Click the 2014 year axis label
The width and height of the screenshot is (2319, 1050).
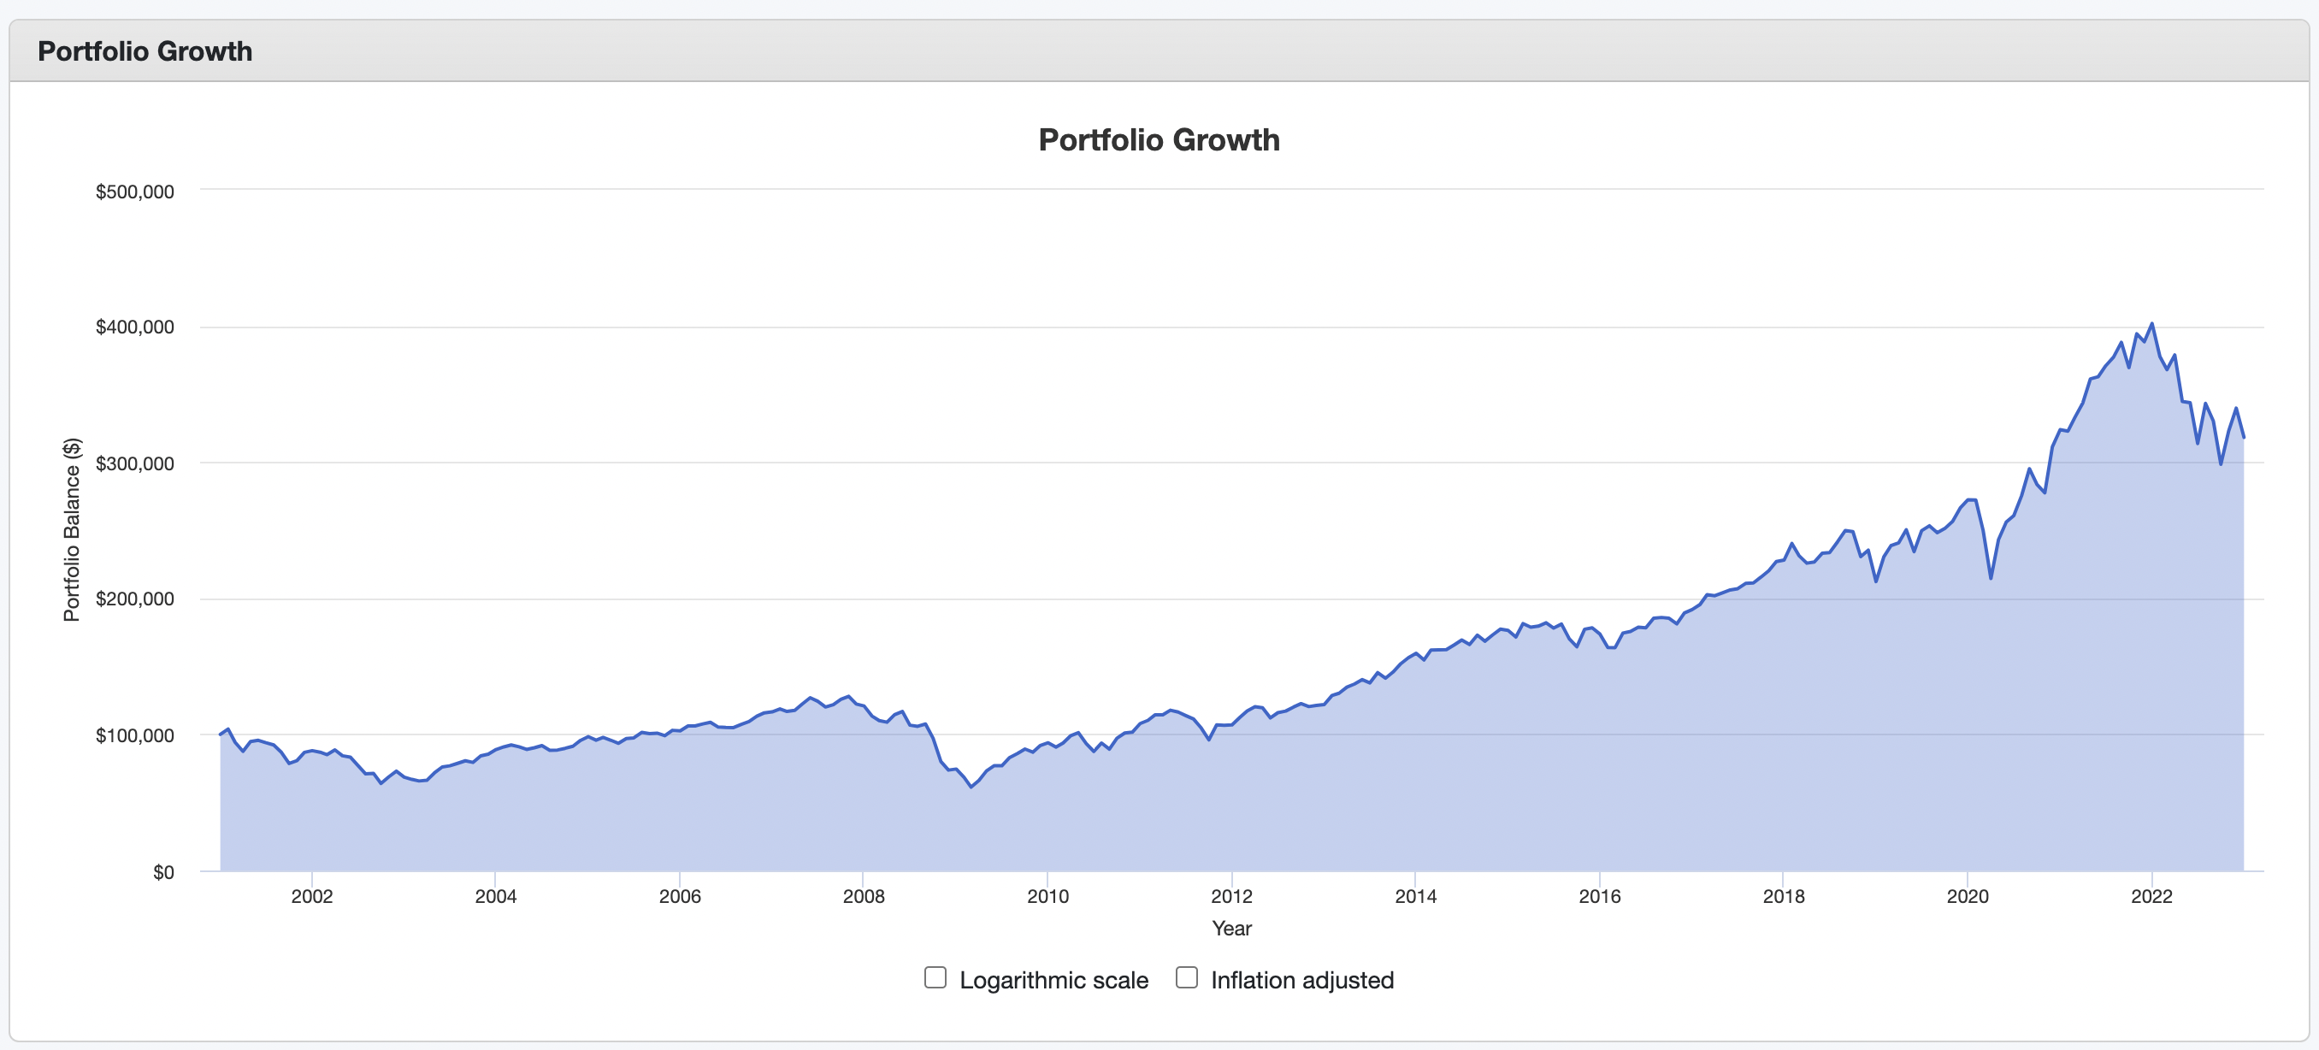coord(1415,896)
